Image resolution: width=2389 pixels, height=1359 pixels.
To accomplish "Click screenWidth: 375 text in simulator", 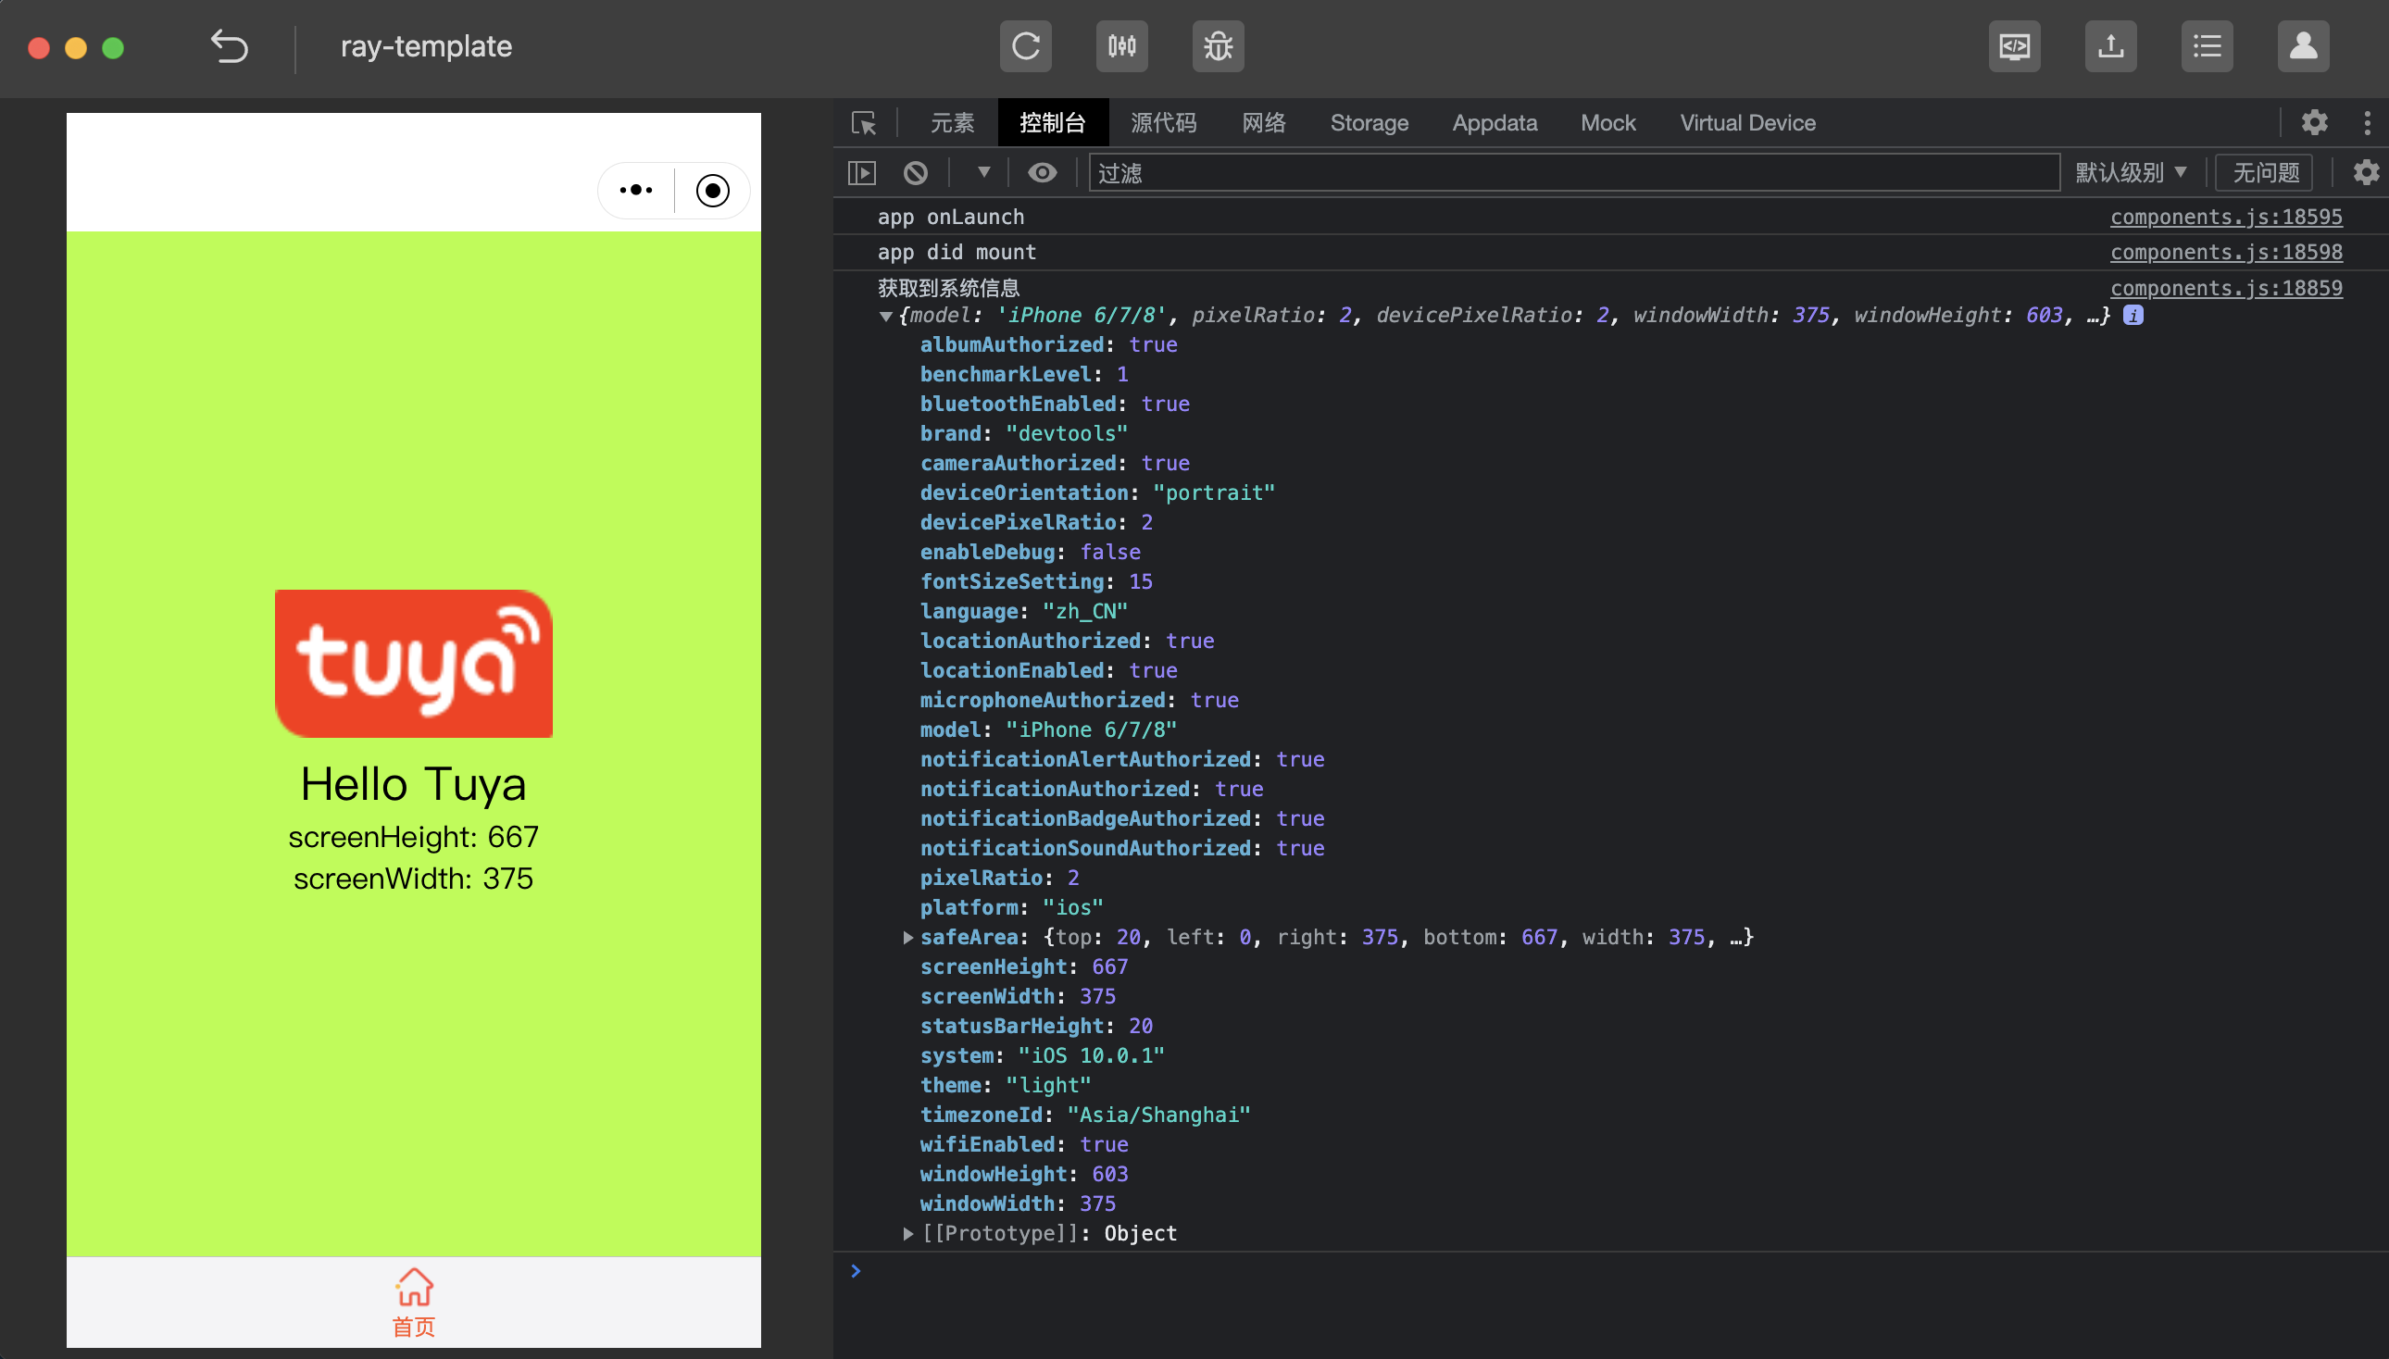I will click(x=414, y=878).
